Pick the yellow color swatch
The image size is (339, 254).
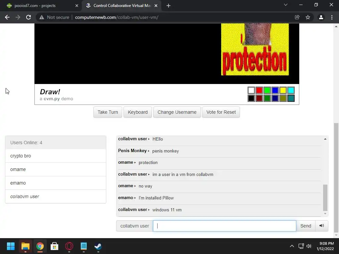pyautogui.click(x=283, y=90)
